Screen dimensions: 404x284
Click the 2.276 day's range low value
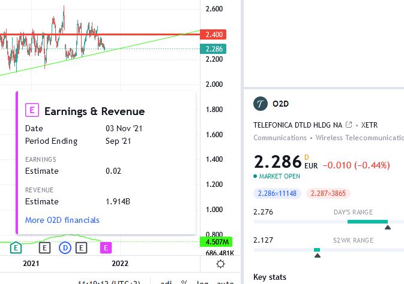tap(263, 212)
